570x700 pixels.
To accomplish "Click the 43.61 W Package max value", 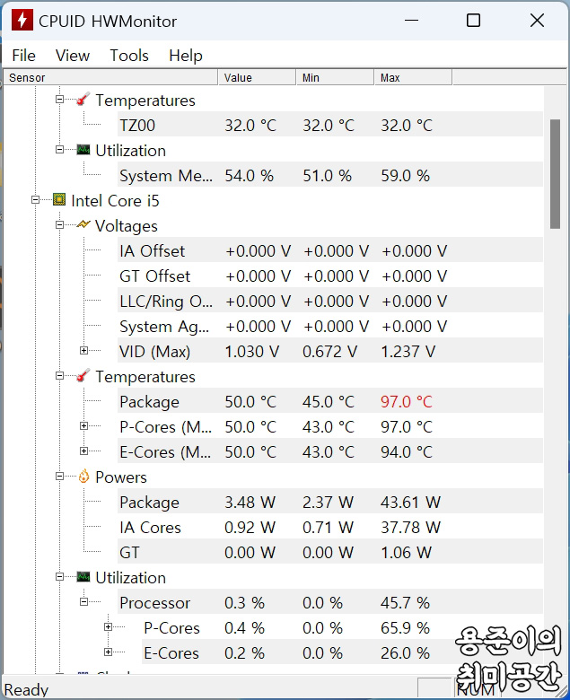I will pos(410,502).
